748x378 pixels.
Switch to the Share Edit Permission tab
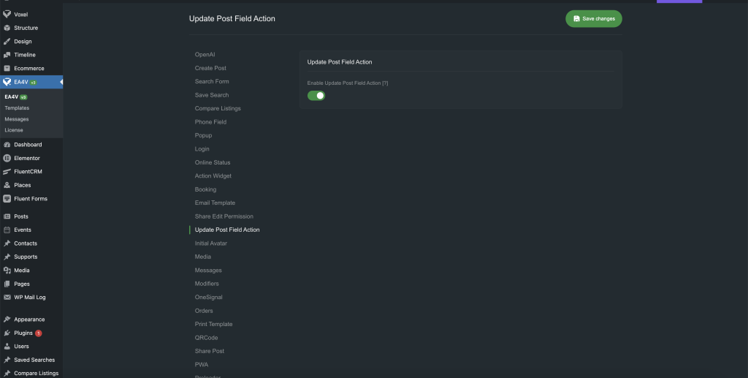(224, 216)
